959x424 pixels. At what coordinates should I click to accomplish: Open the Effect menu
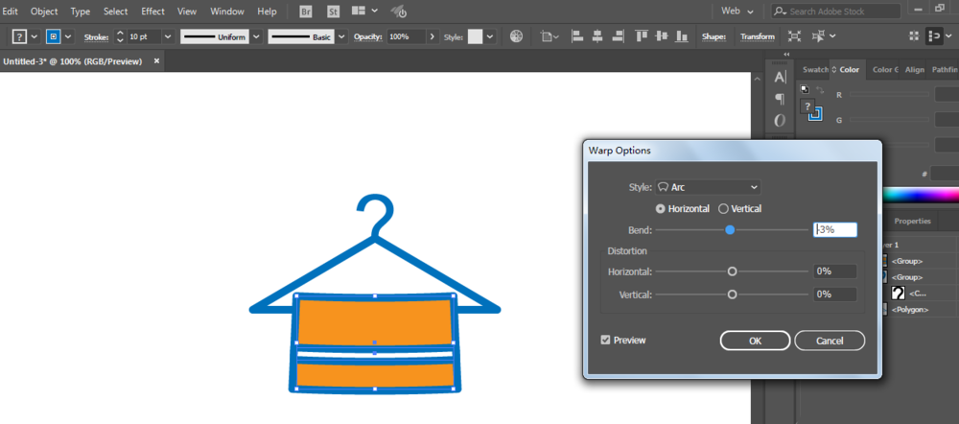[152, 12]
